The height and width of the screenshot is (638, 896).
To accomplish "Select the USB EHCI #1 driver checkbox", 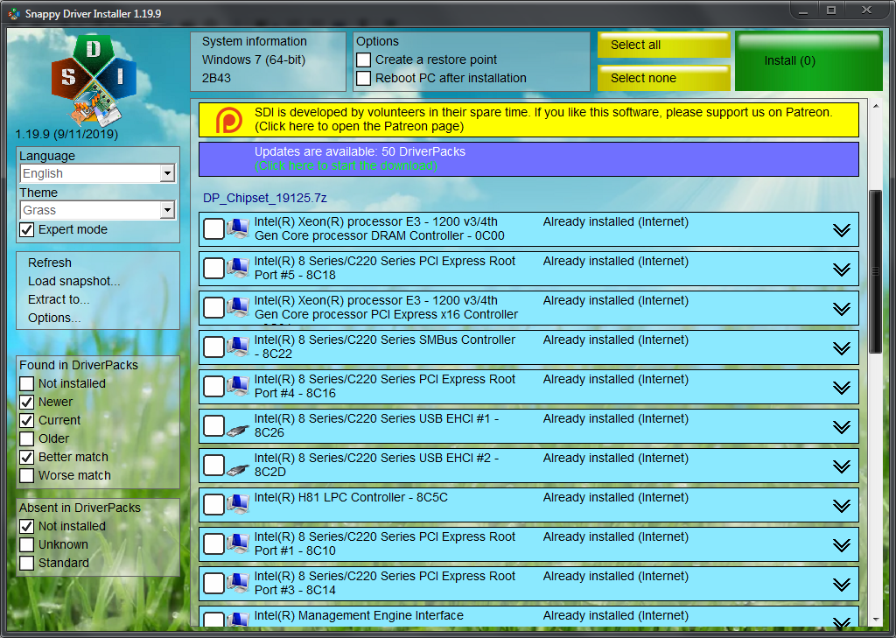I will pyautogui.click(x=213, y=426).
